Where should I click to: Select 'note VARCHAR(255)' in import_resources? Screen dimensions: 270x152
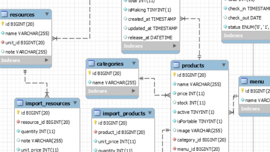tap(42, 141)
